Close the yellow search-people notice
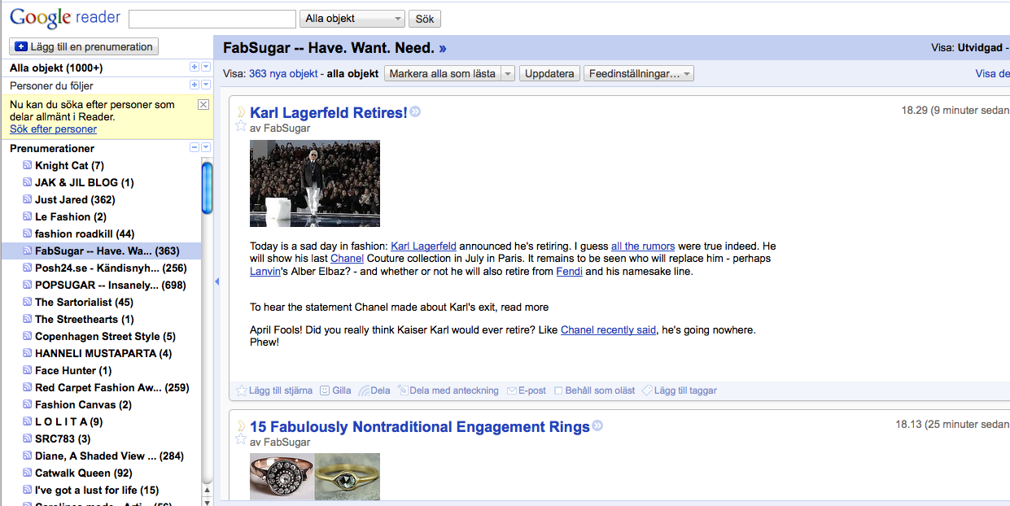Image resolution: width=1010 pixels, height=506 pixels. coord(203,104)
